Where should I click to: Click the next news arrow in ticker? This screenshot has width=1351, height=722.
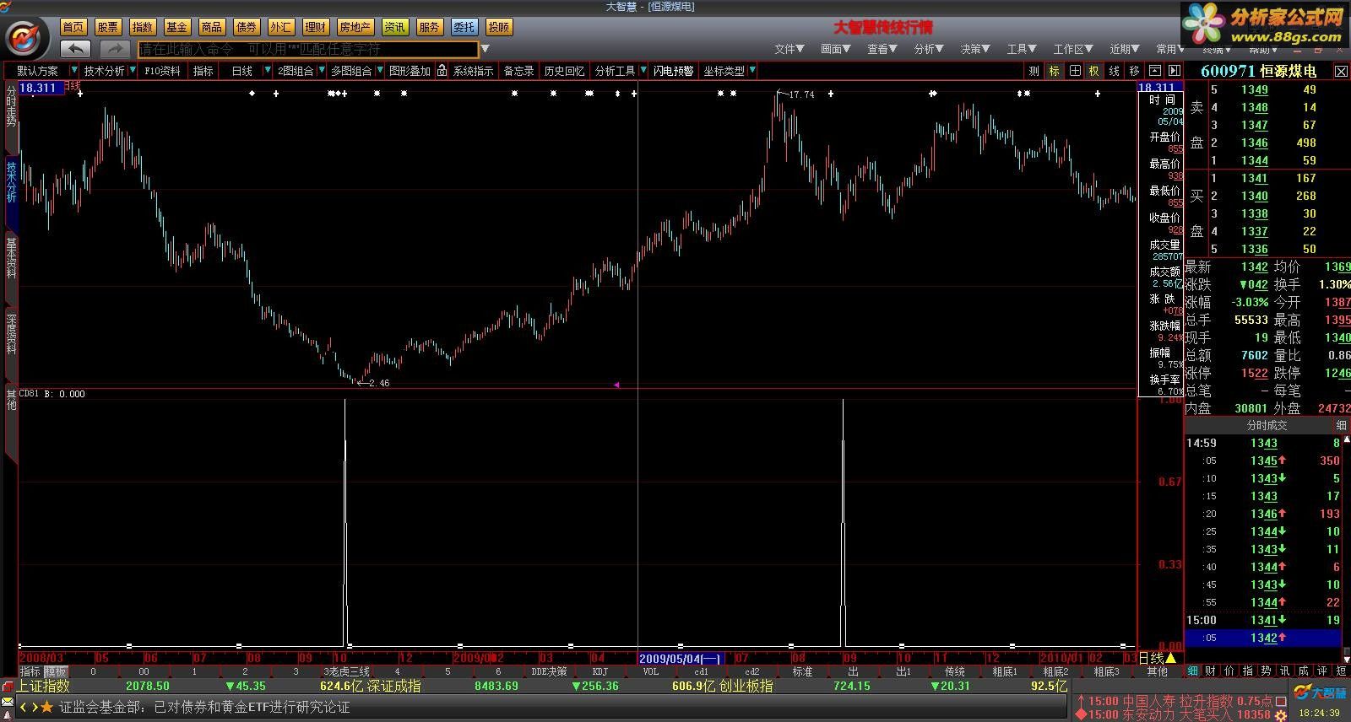tap(35, 707)
